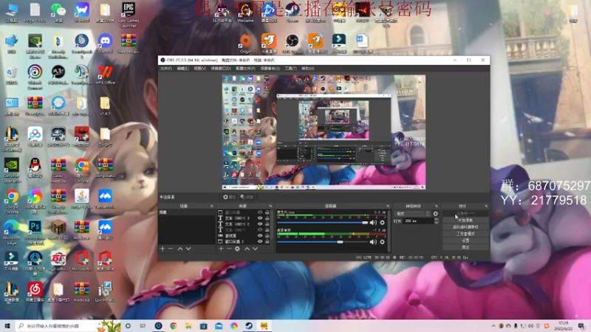Open the Profile menu in OBS

pos(245,69)
